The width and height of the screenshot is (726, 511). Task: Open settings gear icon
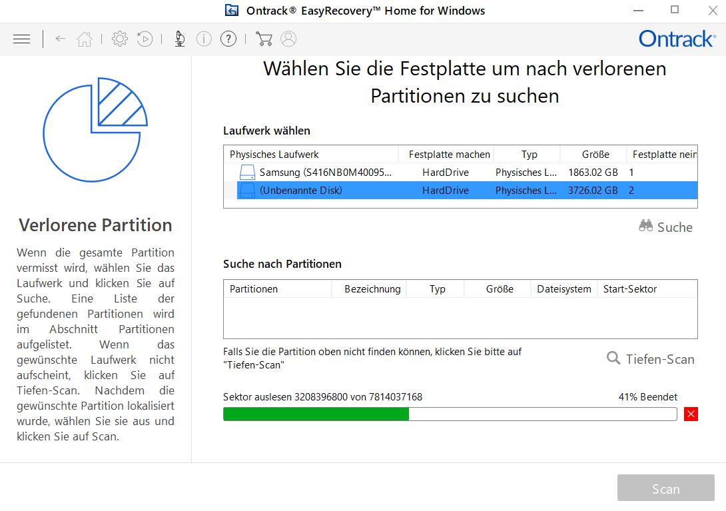[x=120, y=39]
